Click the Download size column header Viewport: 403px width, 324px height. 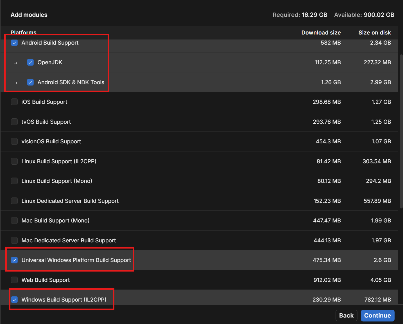321,33
